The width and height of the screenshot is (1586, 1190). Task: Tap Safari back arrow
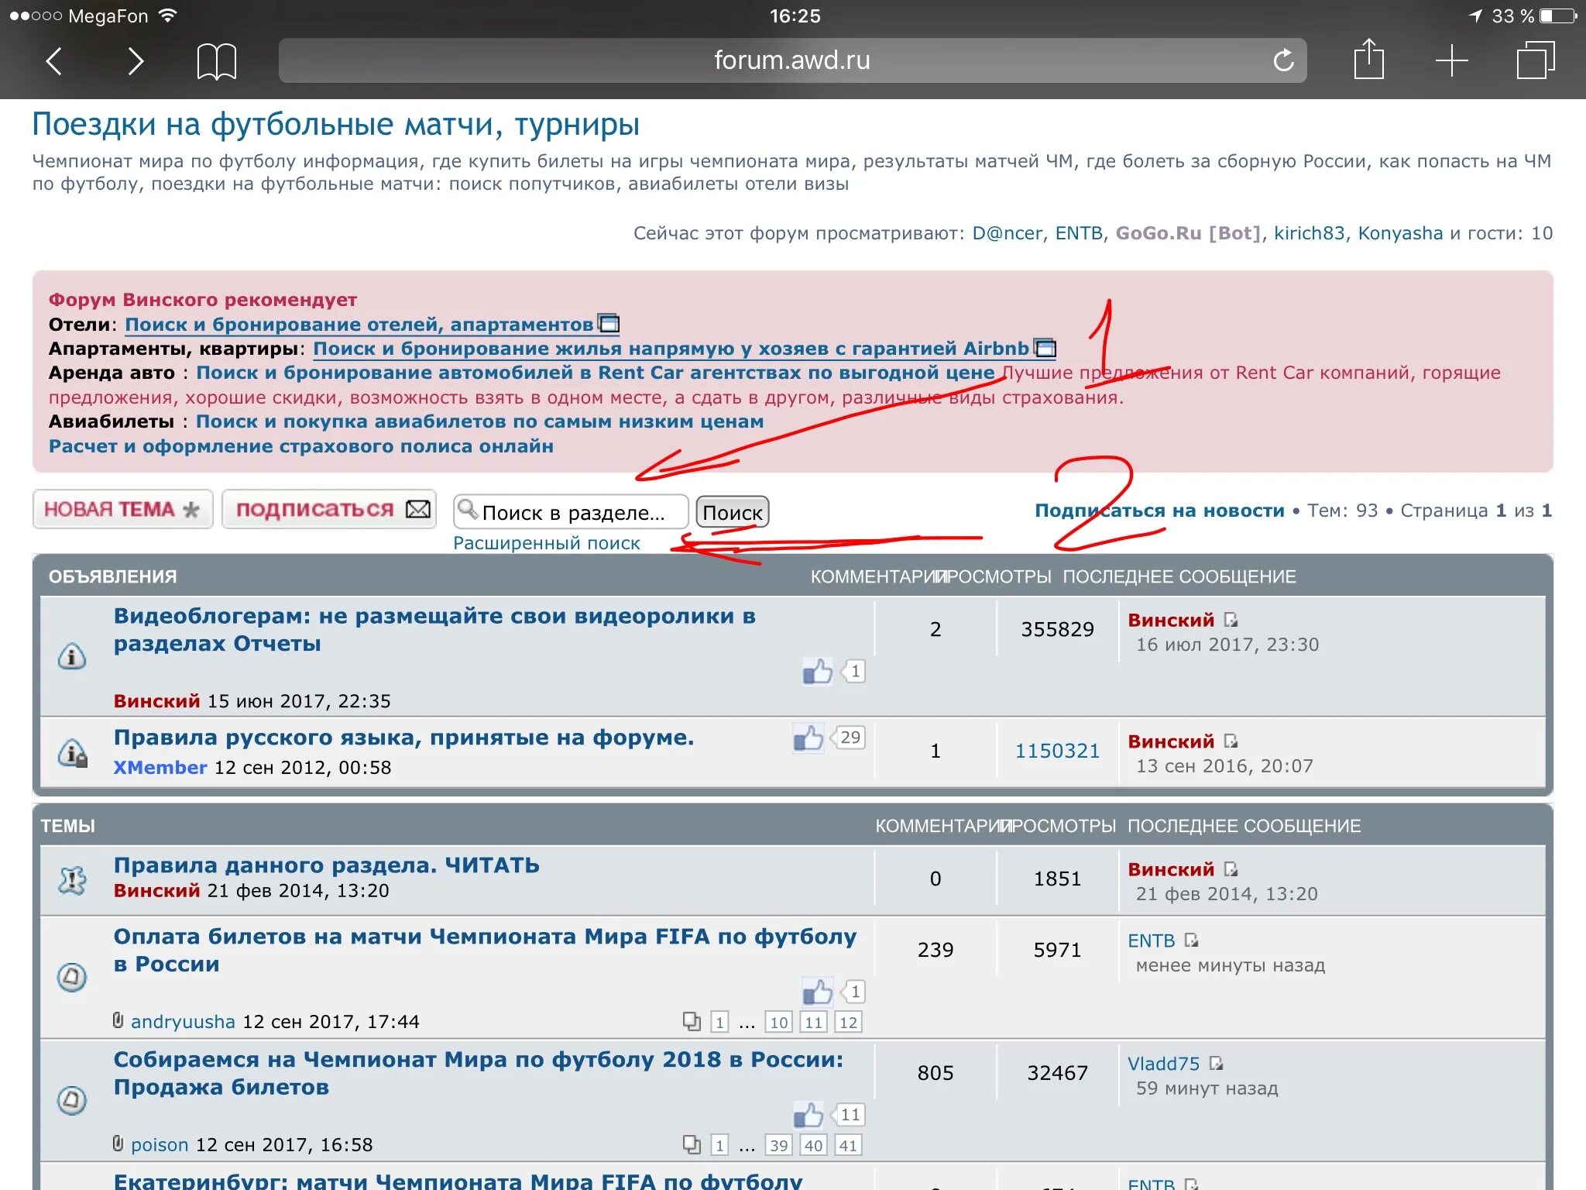click(x=53, y=61)
